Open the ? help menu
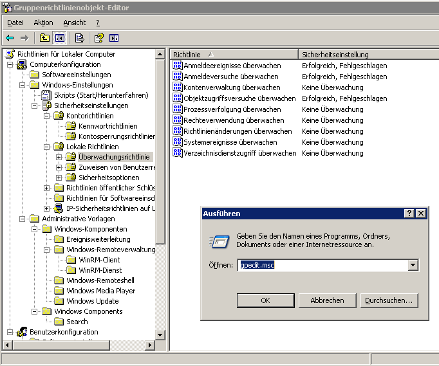The width and height of the screenshot is (439, 366). [x=98, y=23]
